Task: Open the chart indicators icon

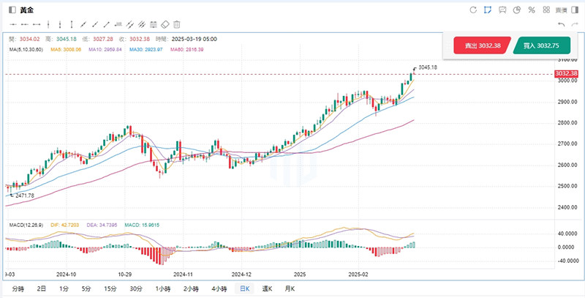Action: point(502,10)
